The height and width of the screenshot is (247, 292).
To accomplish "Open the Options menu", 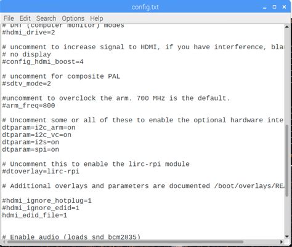I will [x=73, y=18].
